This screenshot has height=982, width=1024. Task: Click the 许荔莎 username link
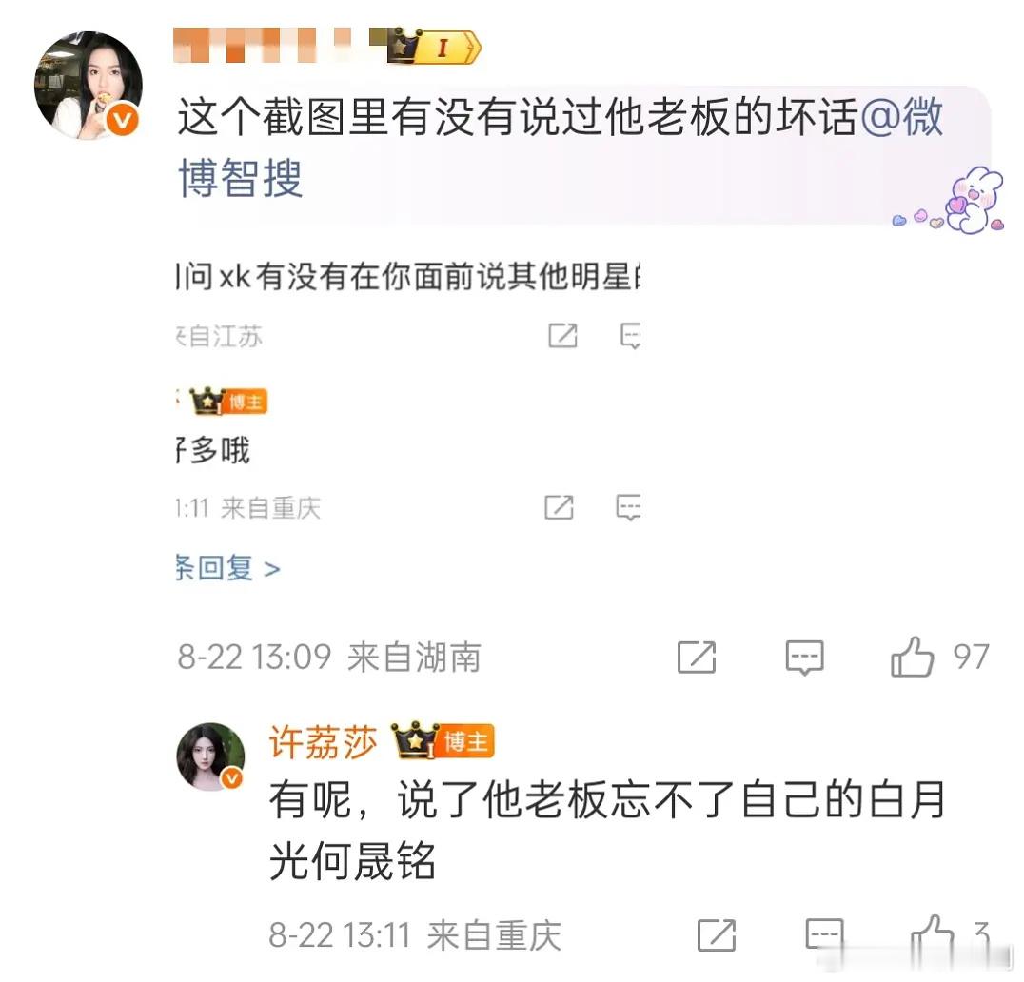(324, 742)
